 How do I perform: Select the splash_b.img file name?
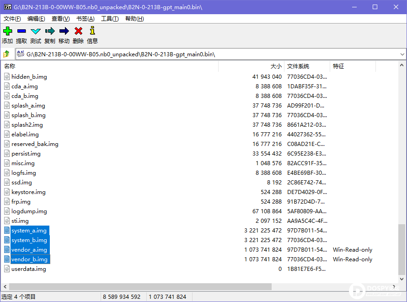[x=28, y=115]
